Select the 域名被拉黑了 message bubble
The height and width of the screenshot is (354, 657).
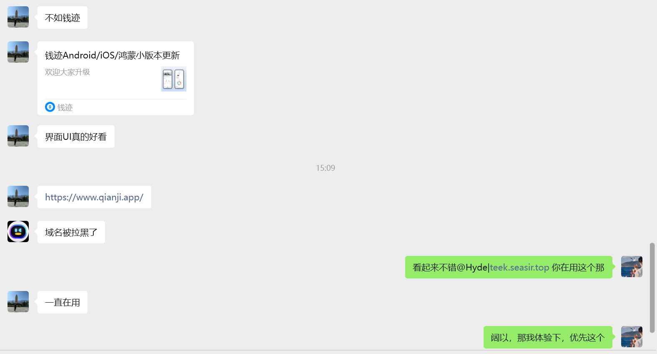pyautogui.click(x=71, y=232)
